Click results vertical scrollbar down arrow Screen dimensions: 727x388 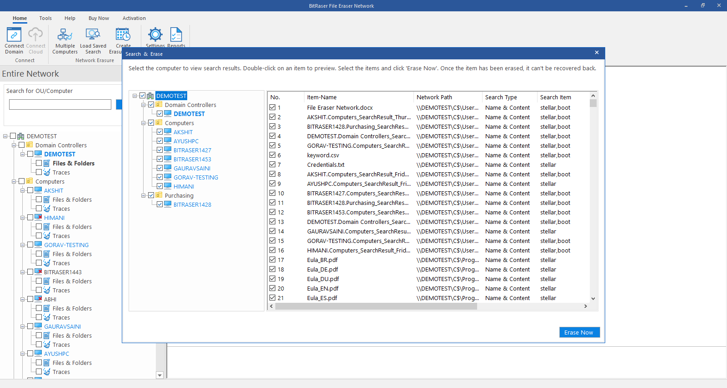tap(593, 298)
